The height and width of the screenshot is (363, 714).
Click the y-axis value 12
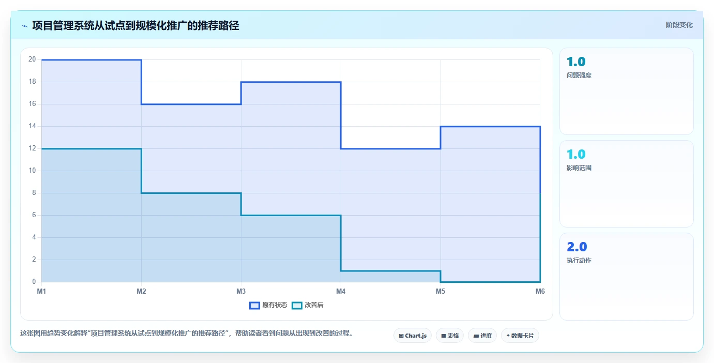click(x=32, y=148)
